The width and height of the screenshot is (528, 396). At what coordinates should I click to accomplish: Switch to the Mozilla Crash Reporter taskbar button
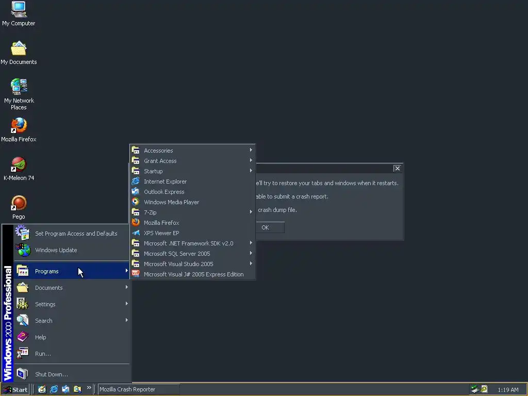(139, 389)
